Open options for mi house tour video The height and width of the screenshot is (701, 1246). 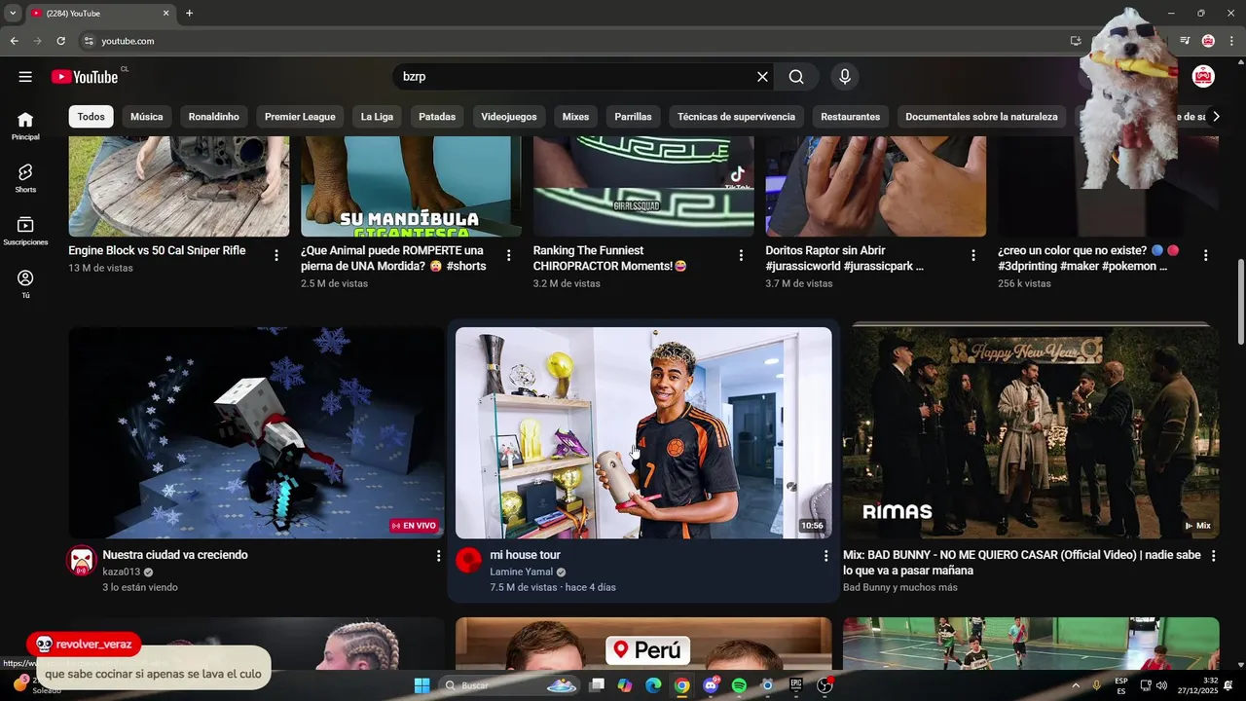tap(825, 556)
